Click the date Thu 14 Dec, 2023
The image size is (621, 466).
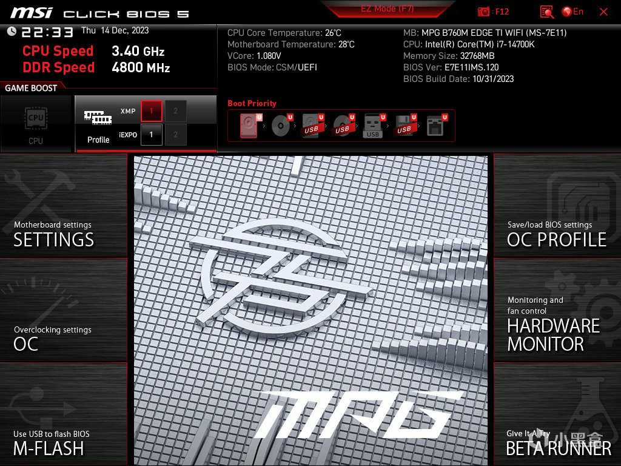[x=115, y=30]
